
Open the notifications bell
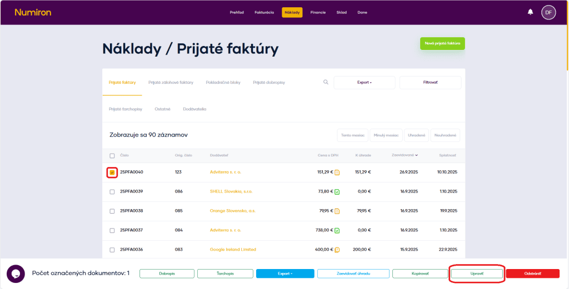tap(530, 12)
